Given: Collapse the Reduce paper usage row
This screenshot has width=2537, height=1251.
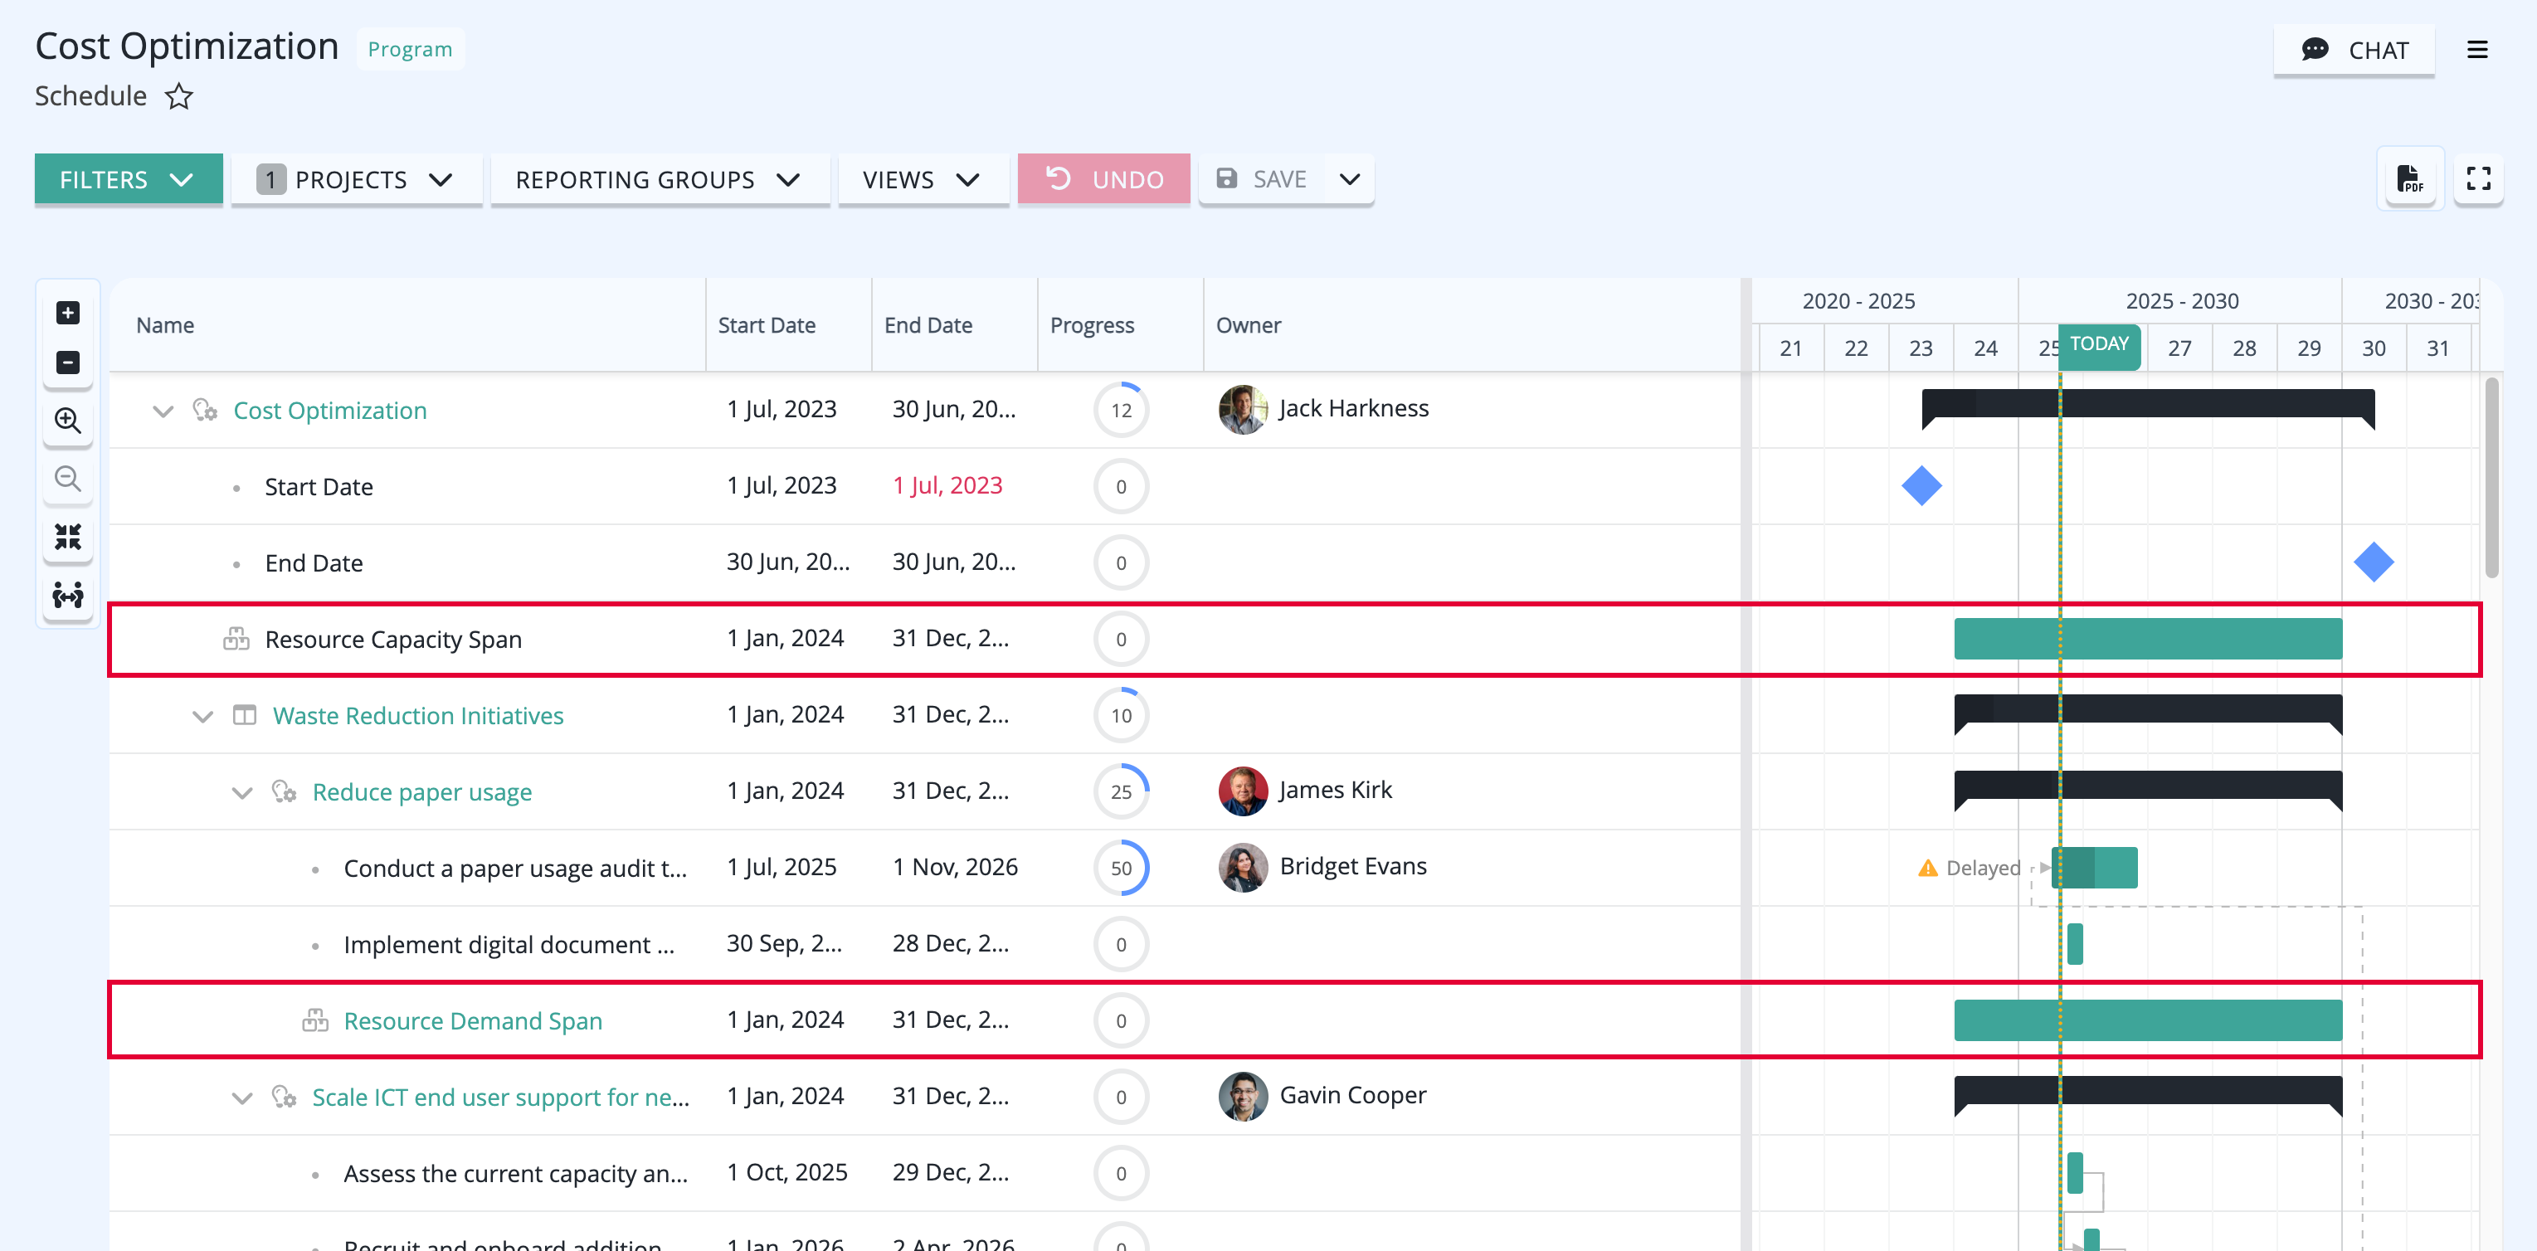Looking at the screenshot, I should tap(242, 793).
